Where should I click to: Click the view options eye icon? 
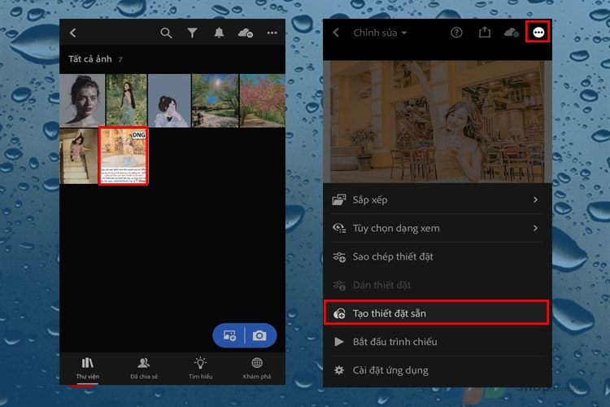[x=339, y=228]
